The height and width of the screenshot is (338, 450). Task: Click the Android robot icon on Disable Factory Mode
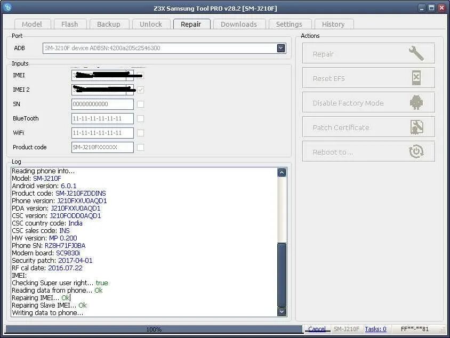coord(416,102)
